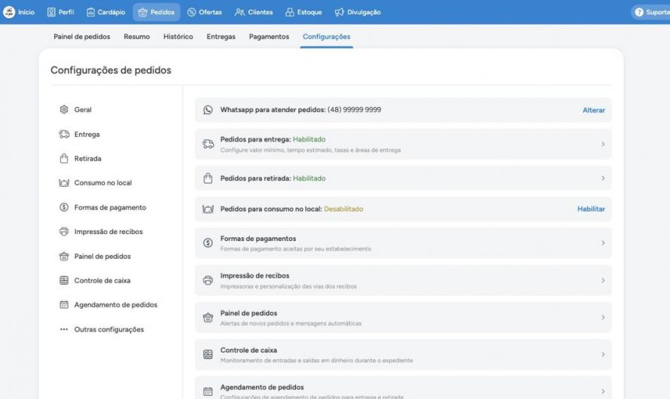Select Retirada label in the settings sidebar
Image resolution: width=670 pixels, height=399 pixels.
(x=87, y=159)
